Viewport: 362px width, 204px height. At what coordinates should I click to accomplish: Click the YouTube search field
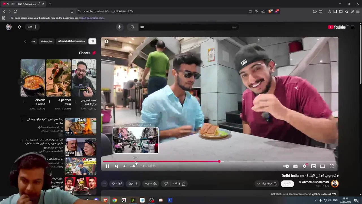[x=188, y=27]
